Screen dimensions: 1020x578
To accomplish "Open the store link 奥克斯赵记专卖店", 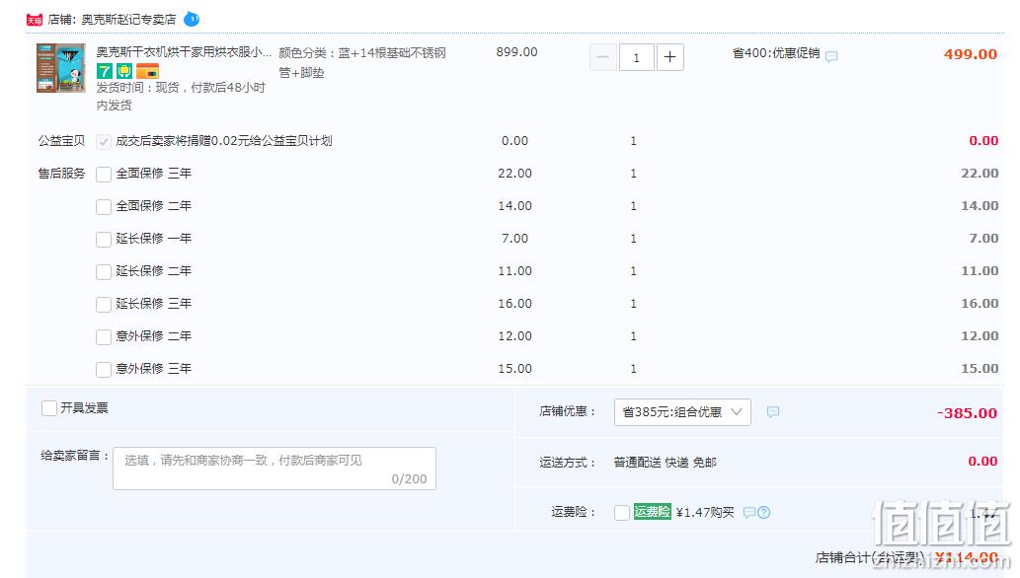I will [x=128, y=20].
